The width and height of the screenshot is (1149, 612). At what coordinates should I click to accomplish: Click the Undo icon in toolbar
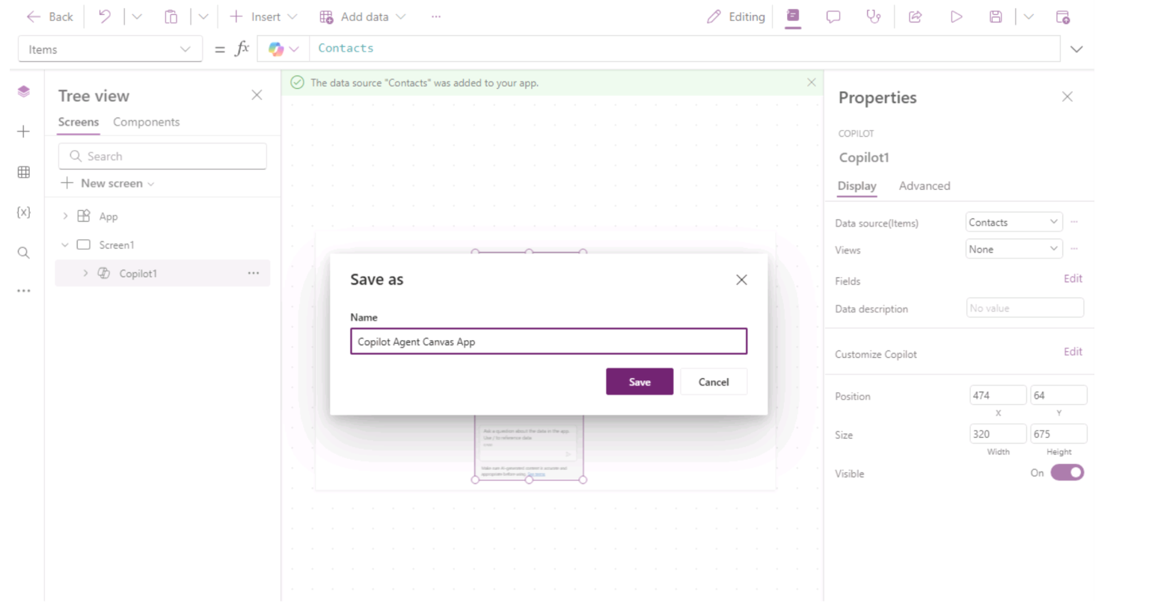point(105,16)
